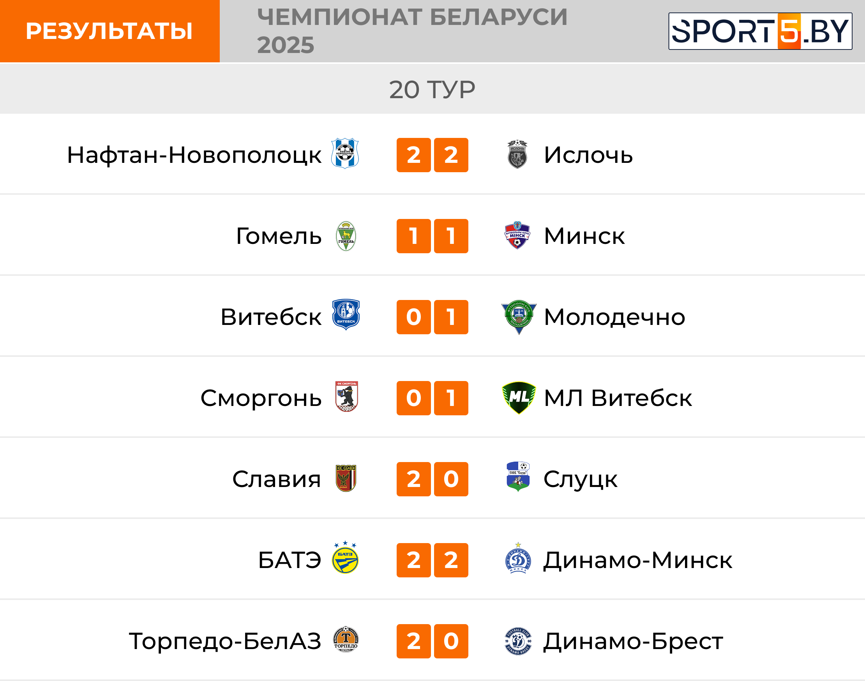Open the РЕЗУЛЬТАТЫ orange tab
This screenshot has height=681, width=865.
109,31
